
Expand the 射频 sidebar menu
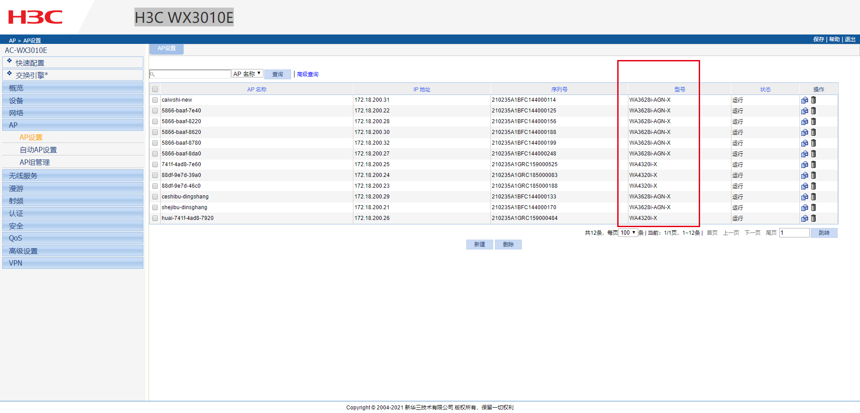pyautogui.click(x=73, y=201)
